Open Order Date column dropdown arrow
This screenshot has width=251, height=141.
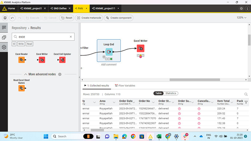pyautogui.click(x=134, y=102)
